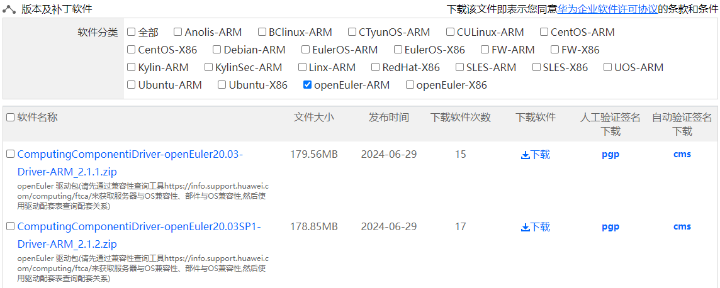Image resolution: width=720 pixels, height=288 pixels.
Task: Download pgp signature for the 2.1.2 driver
Action: pyautogui.click(x=610, y=227)
